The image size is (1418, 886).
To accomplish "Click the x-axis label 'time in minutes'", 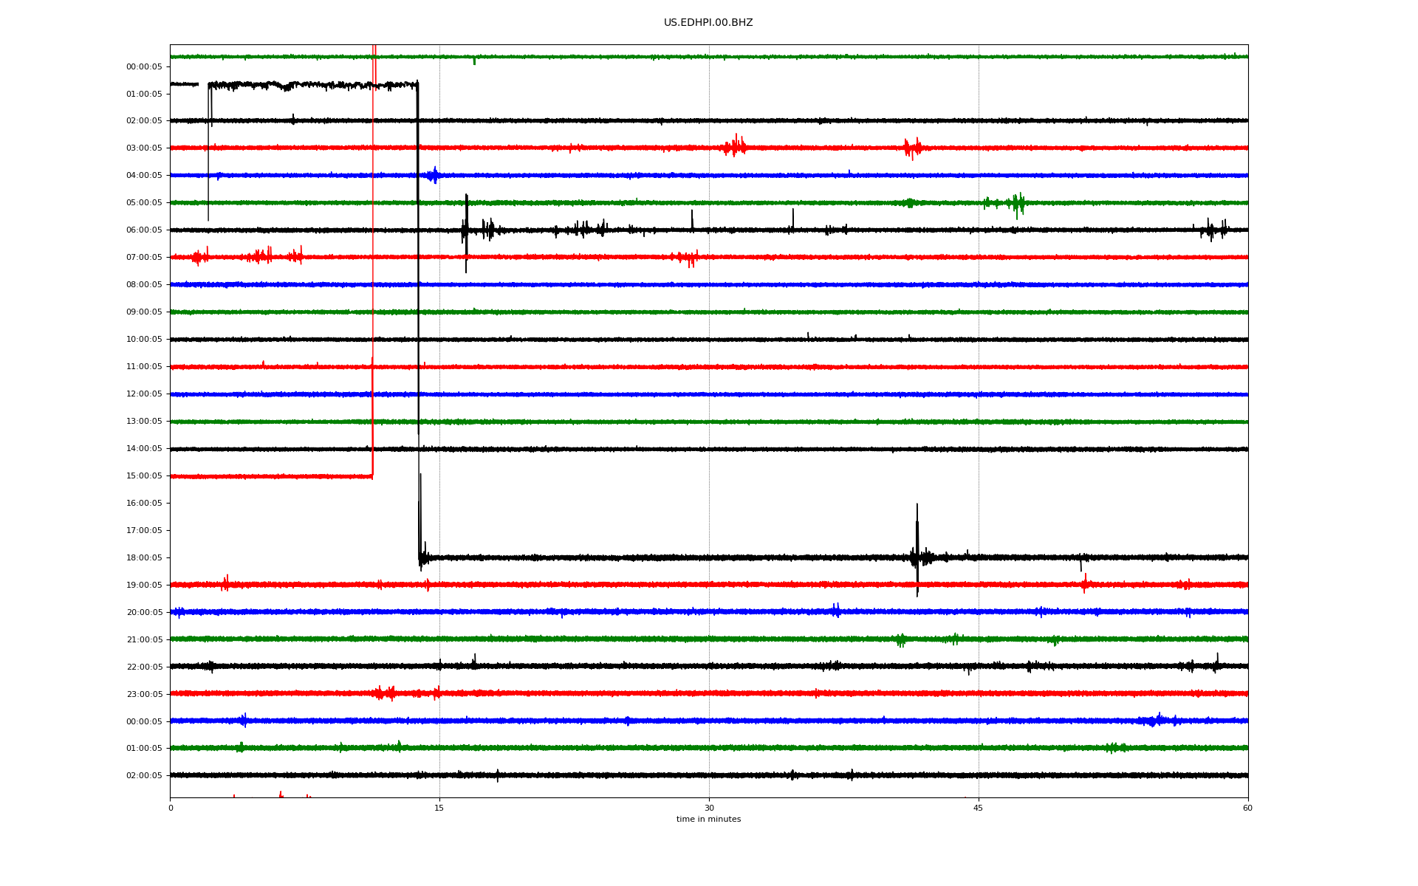I will 708,820.
